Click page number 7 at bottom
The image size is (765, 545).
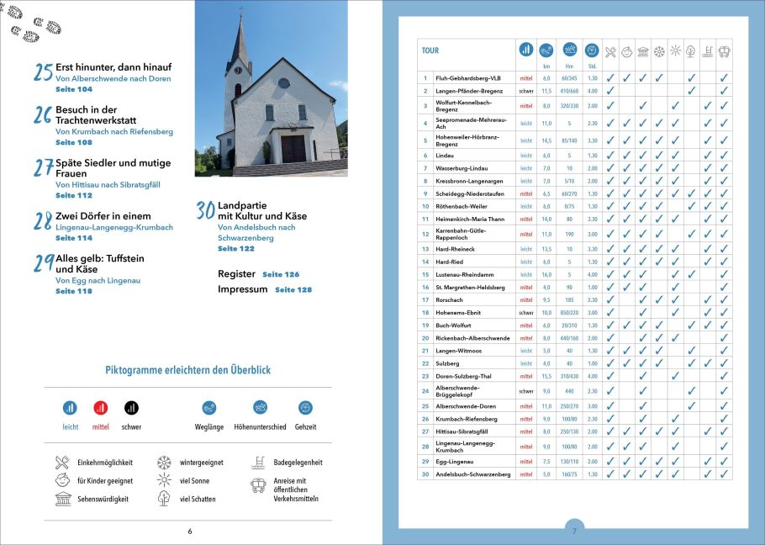(574, 531)
